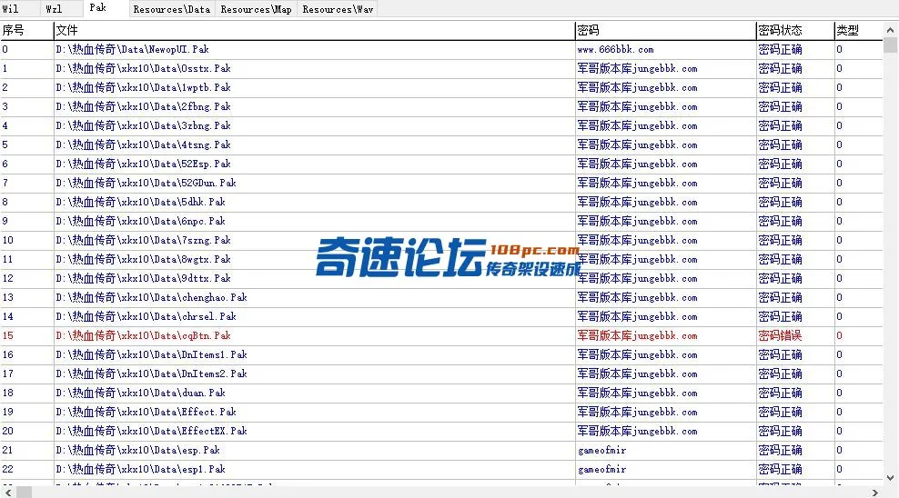Select the 5dhk.Pak file entry
The height and width of the screenshot is (498, 899).
click(140, 202)
